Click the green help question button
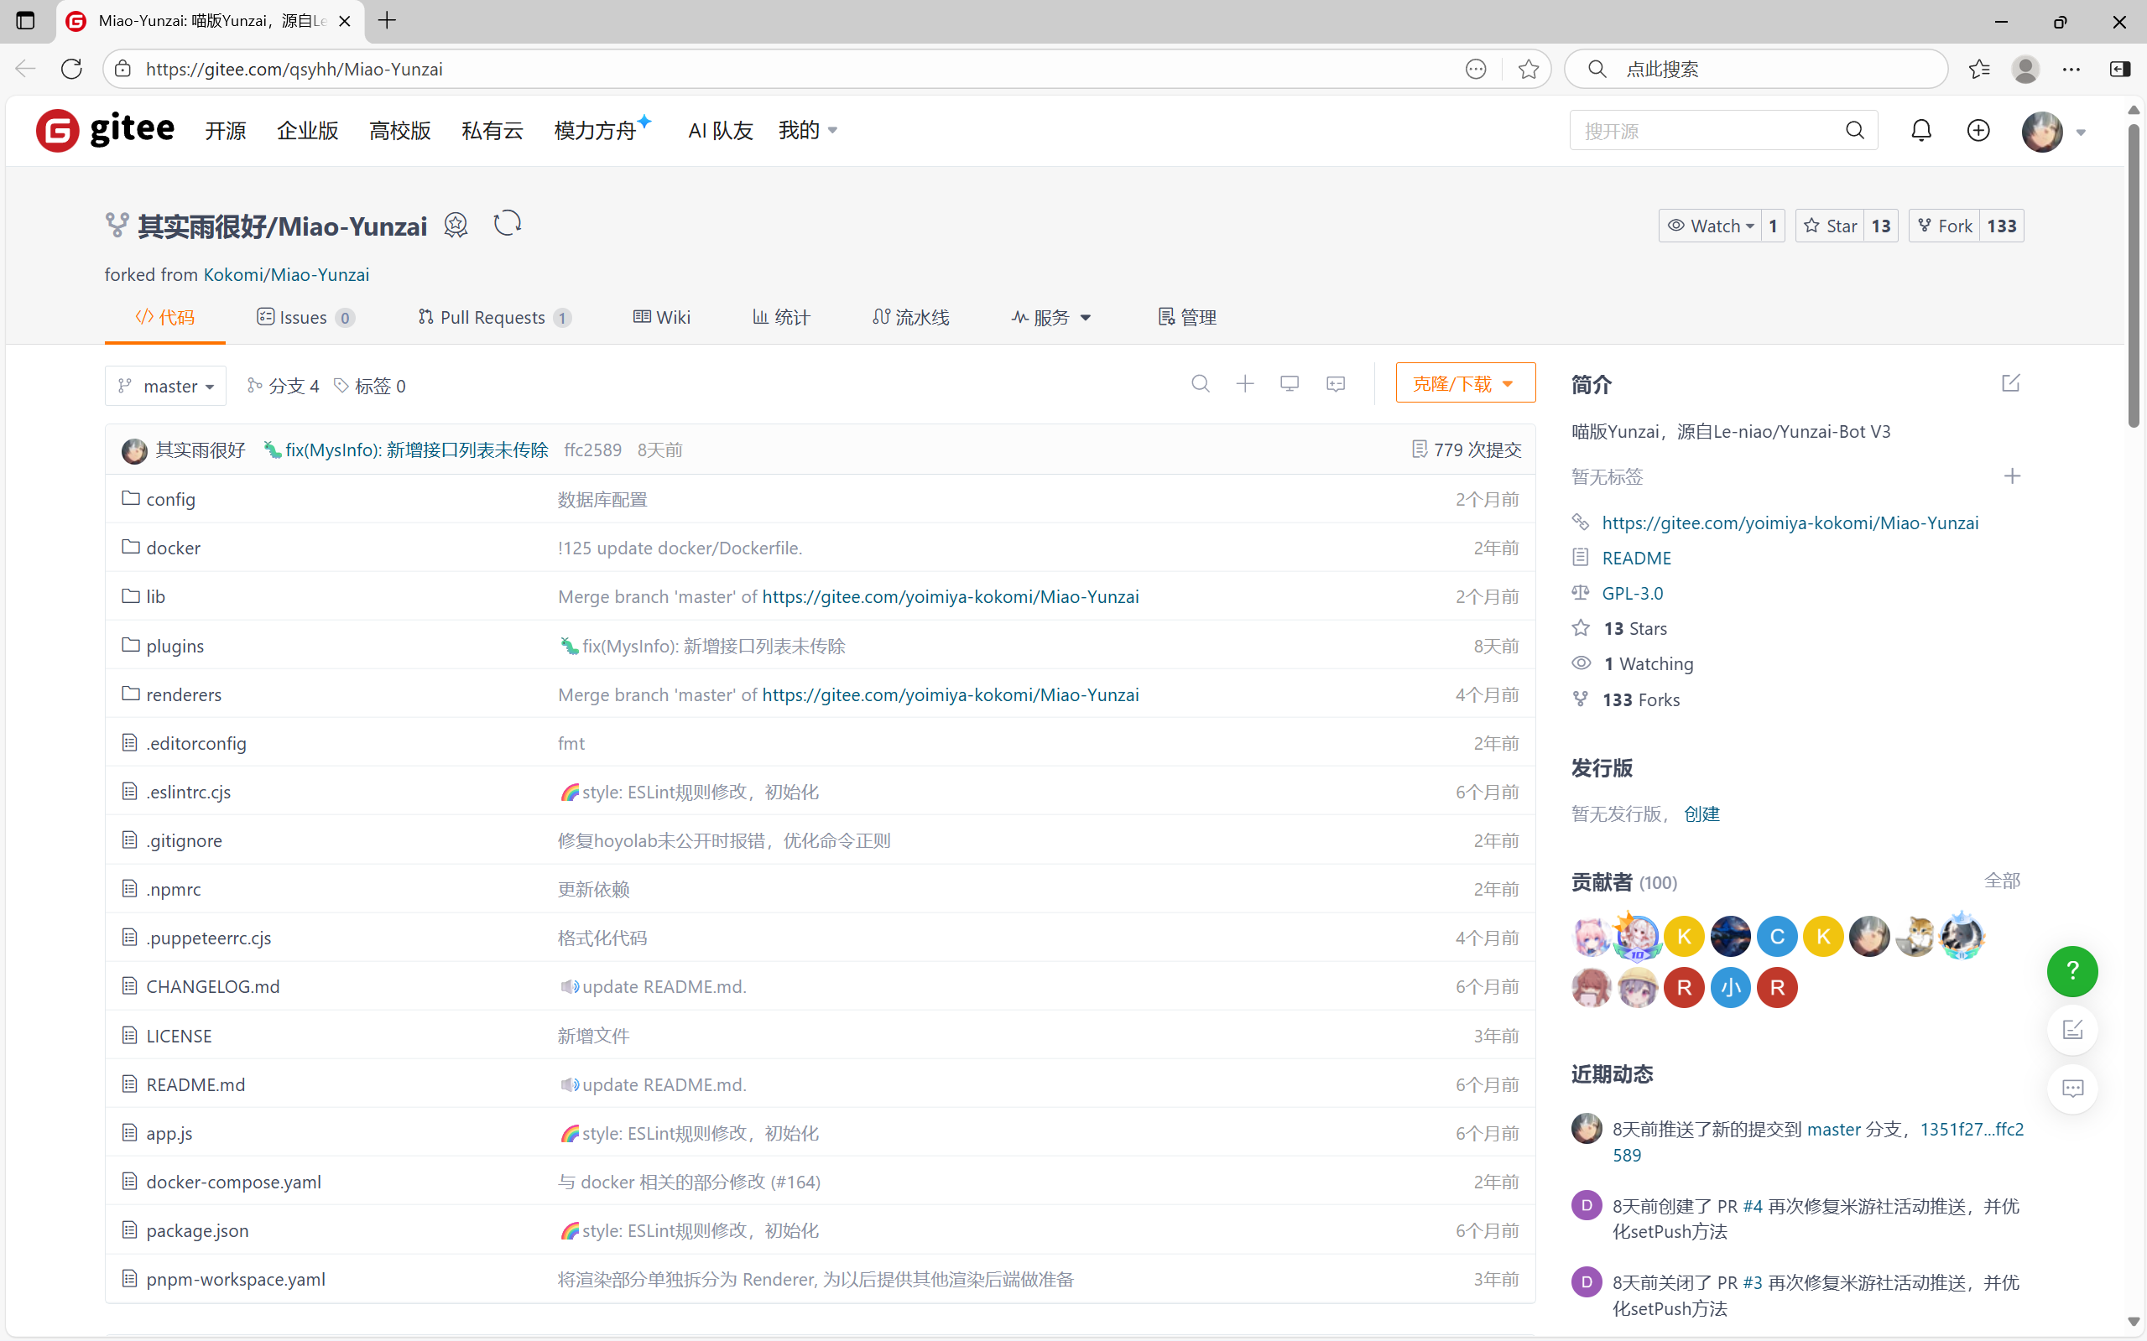Image resolution: width=2147 pixels, height=1341 pixels. (2071, 971)
